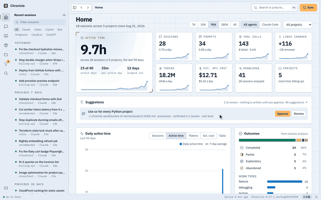The image size is (321, 200).
Task: Click 'Synced 4 min ago' status text
Action: [236, 197]
